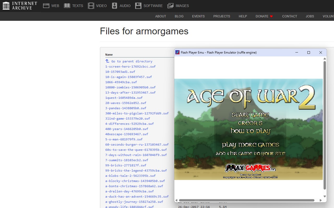Minimize the Flash Player Emu window
Screen dimensions: 334x208
tap(297, 53)
